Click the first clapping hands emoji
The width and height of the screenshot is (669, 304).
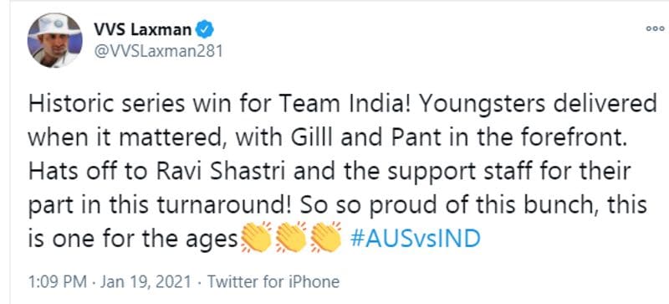[x=256, y=237]
